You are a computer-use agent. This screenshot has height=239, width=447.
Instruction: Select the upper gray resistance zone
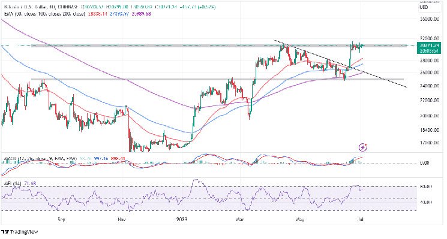[218, 46]
